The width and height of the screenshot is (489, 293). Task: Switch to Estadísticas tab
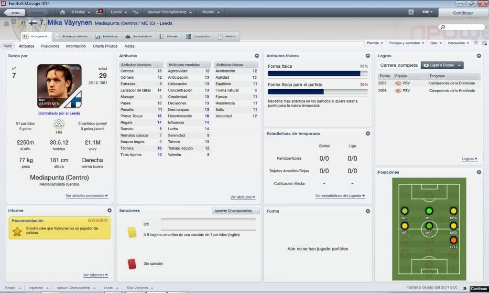(x=107, y=36)
